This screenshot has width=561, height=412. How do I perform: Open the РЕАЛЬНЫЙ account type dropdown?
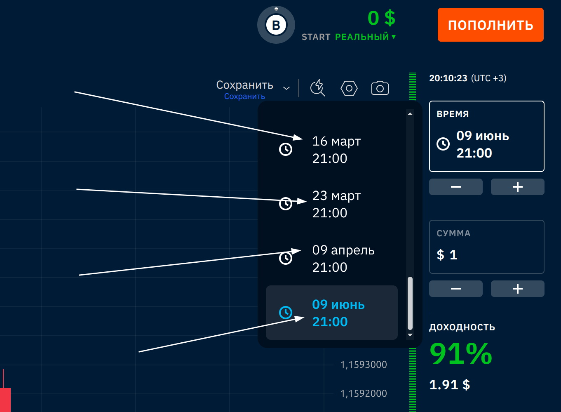[365, 37]
